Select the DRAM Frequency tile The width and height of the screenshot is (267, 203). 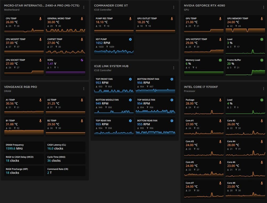click(x=24, y=147)
